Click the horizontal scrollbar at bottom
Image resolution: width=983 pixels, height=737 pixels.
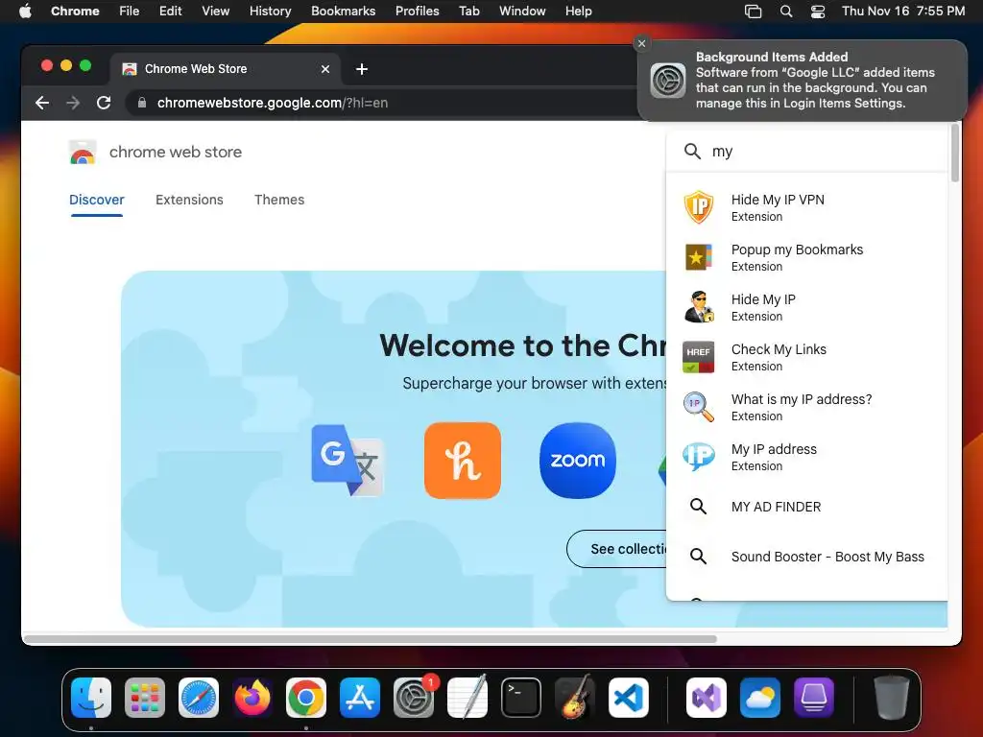tap(370, 639)
